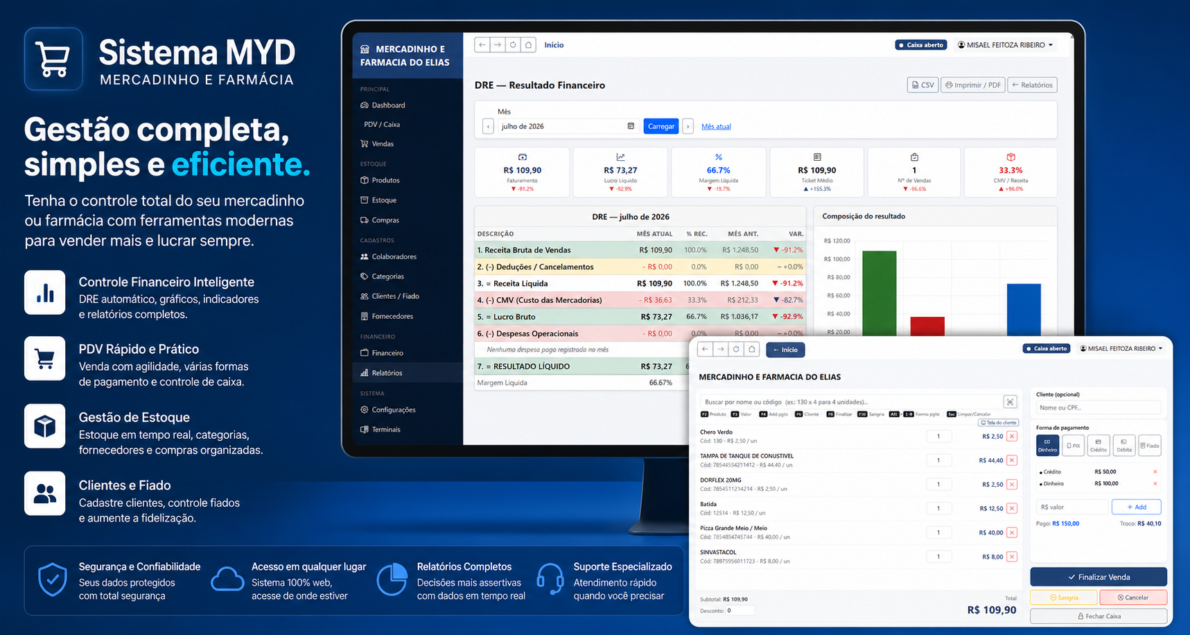
Task: Remove Pizza Grande Meio / Meio item
Action: point(1012,533)
